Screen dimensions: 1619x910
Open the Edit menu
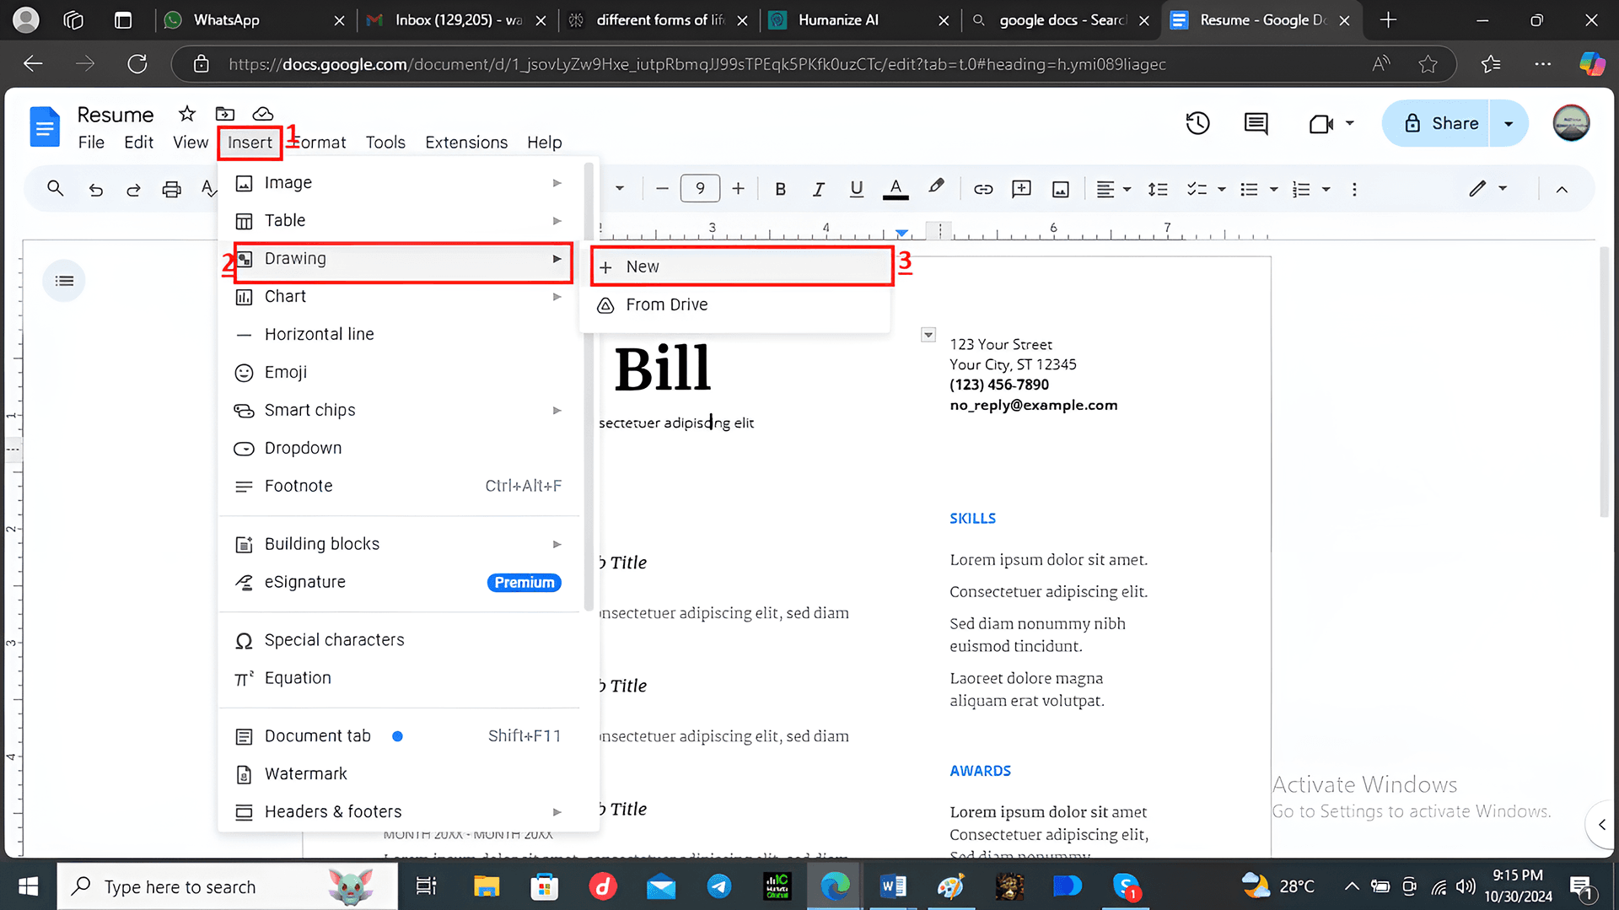(138, 143)
